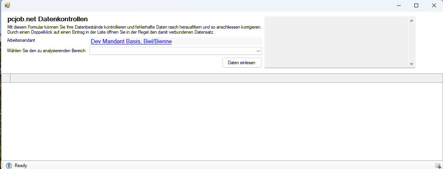Image resolution: width=443 pixels, height=169 pixels.
Task: Click the blue info icon in status bar
Action: (9, 166)
